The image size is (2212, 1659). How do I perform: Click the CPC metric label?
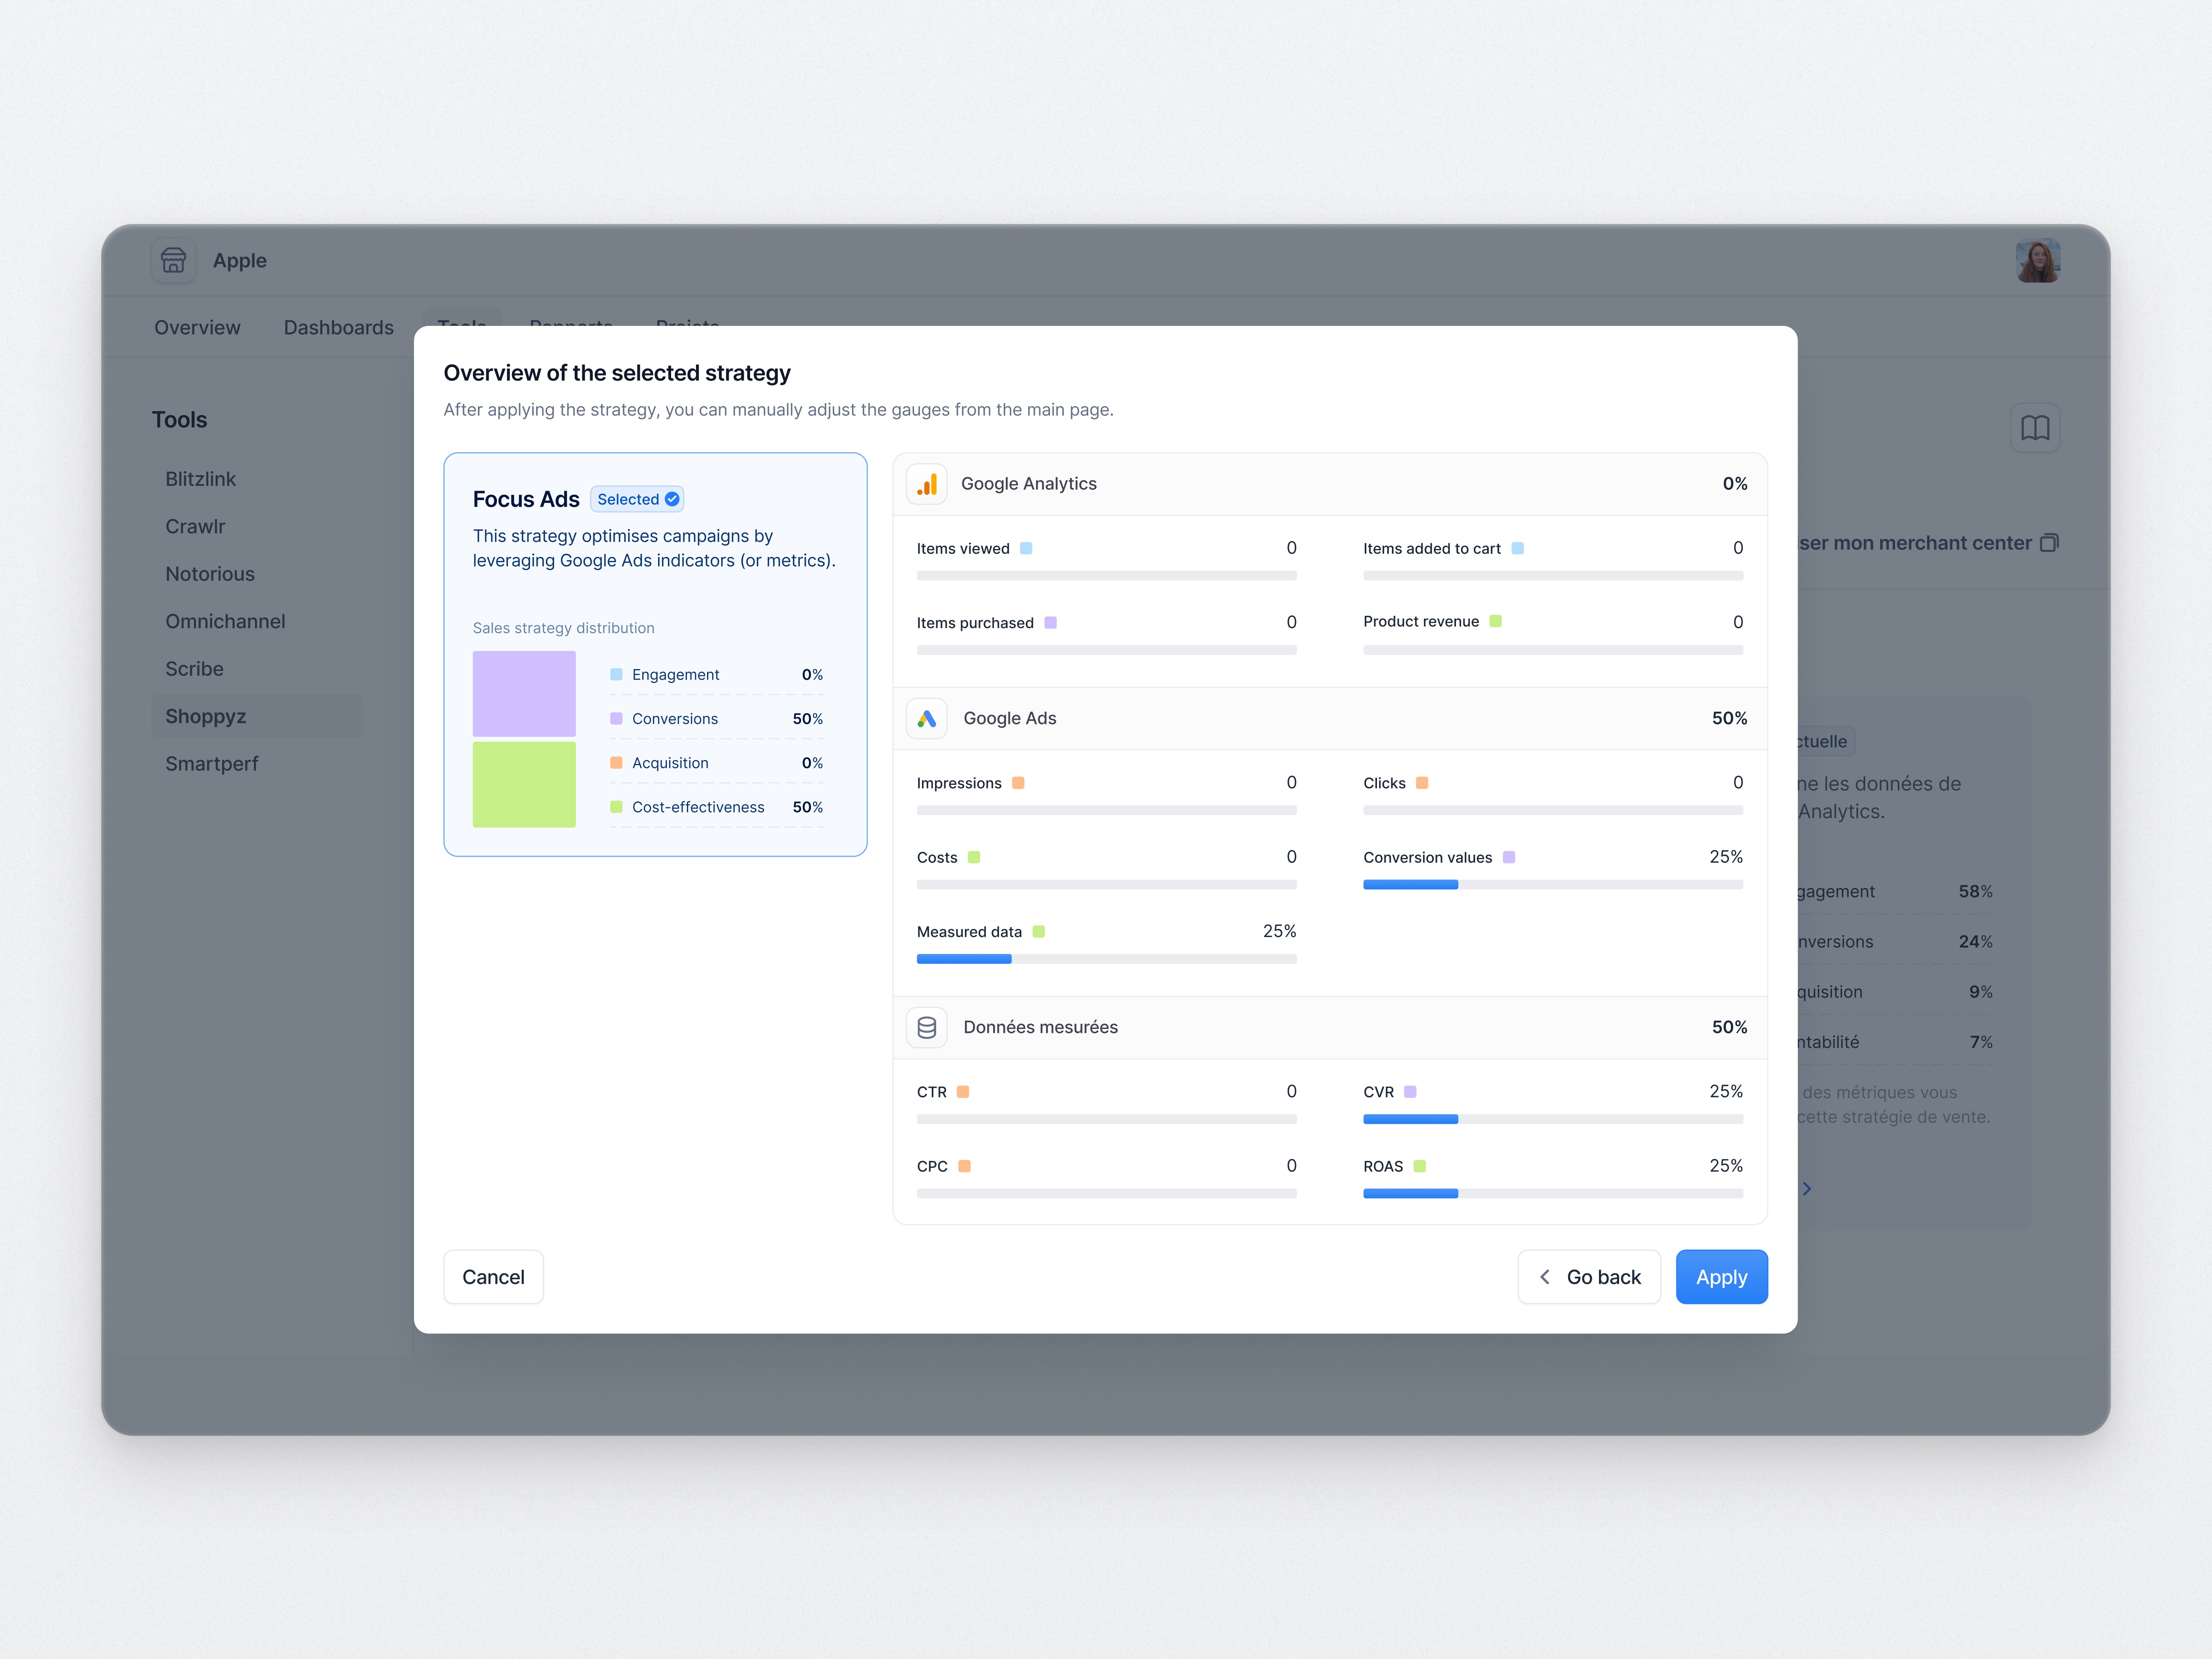click(x=932, y=1167)
